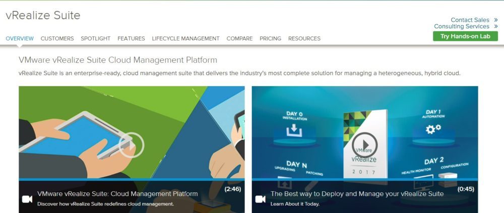Open the Resources tab
504x213 pixels.
tap(304, 39)
